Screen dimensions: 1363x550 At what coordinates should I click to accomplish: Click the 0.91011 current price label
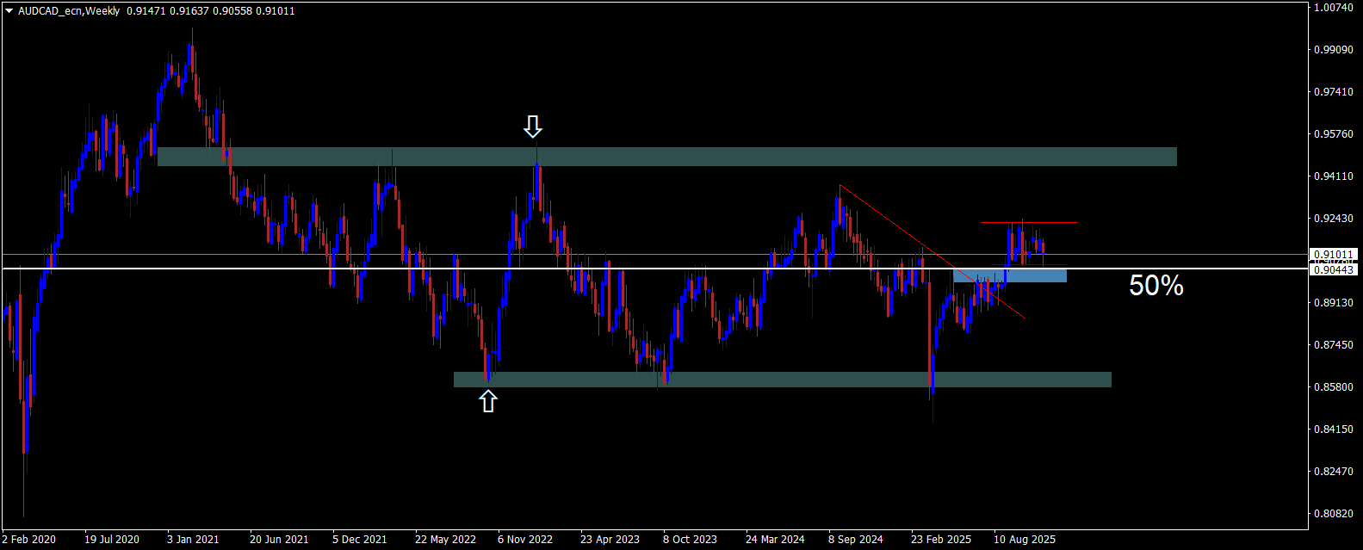(1334, 254)
